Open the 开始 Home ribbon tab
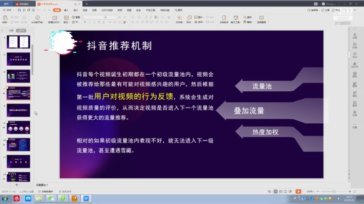This screenshot has height=204, width=364. (x=57, y=10)
